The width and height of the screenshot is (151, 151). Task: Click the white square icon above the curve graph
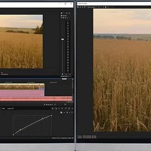click(x=61, y=112)
